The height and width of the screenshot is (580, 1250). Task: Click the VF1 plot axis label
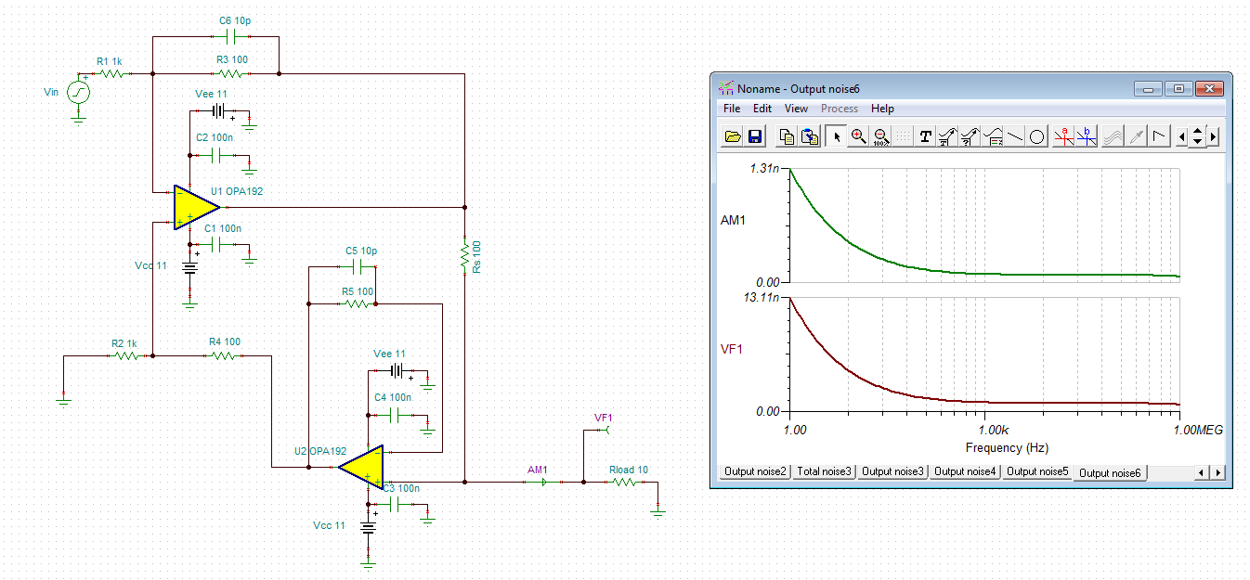tap(733, 350)
